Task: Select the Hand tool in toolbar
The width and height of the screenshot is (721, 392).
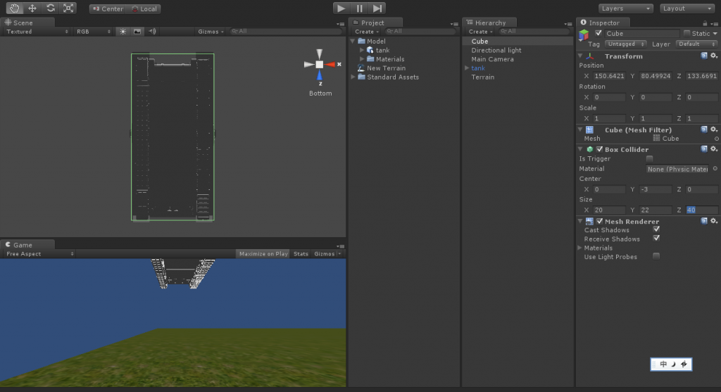Action: 14,8
